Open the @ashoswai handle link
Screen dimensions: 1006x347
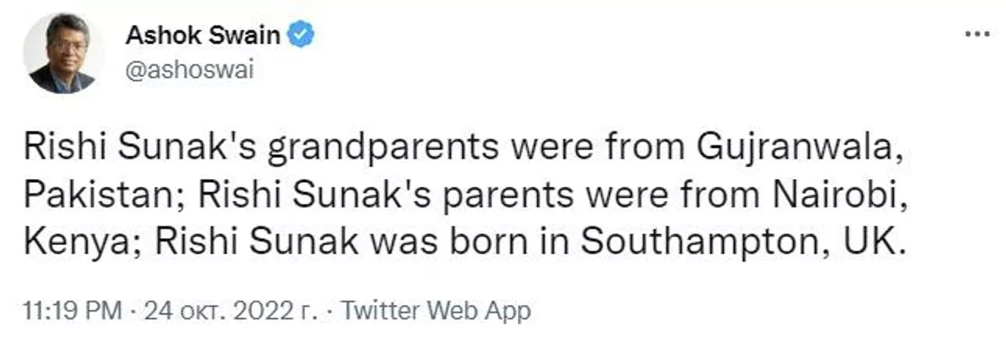click(189, 71)
